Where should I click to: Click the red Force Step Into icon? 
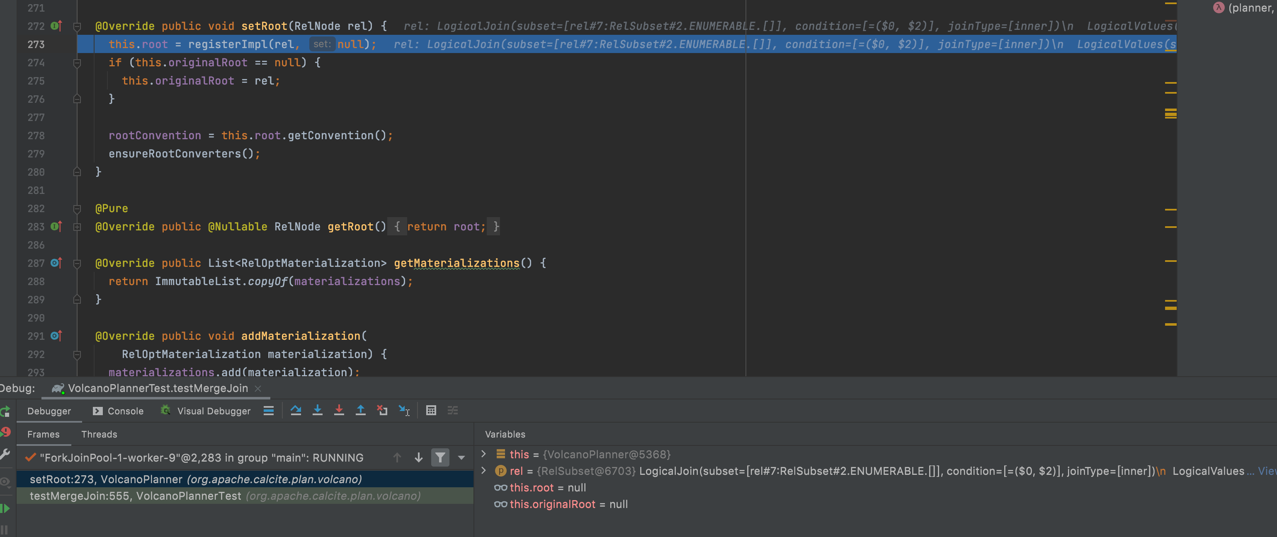pos(339,410)
